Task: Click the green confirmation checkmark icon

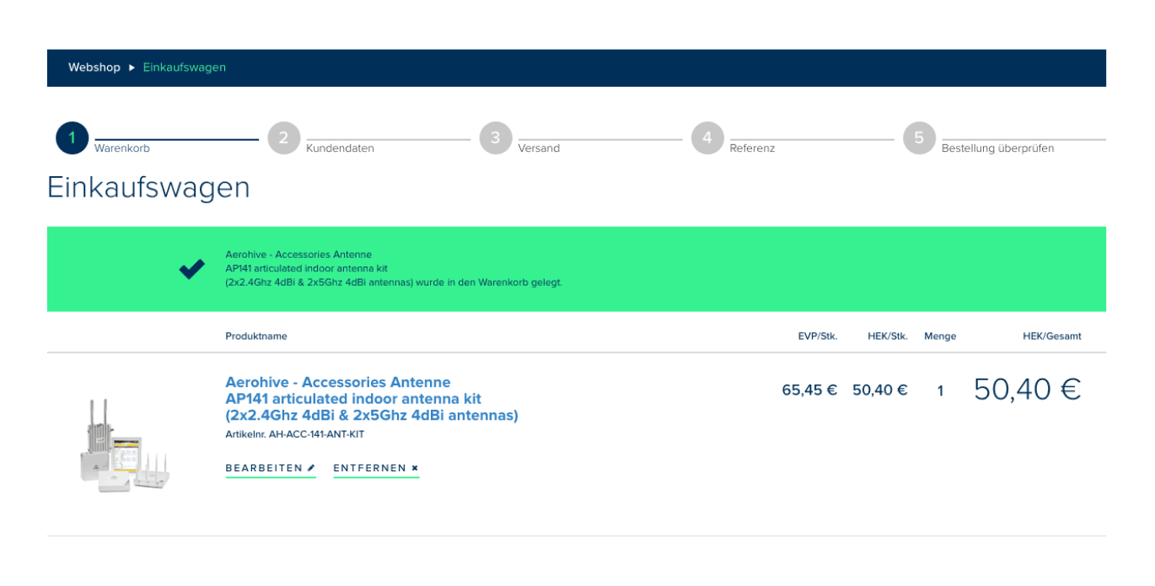Action: pos(191,269)
